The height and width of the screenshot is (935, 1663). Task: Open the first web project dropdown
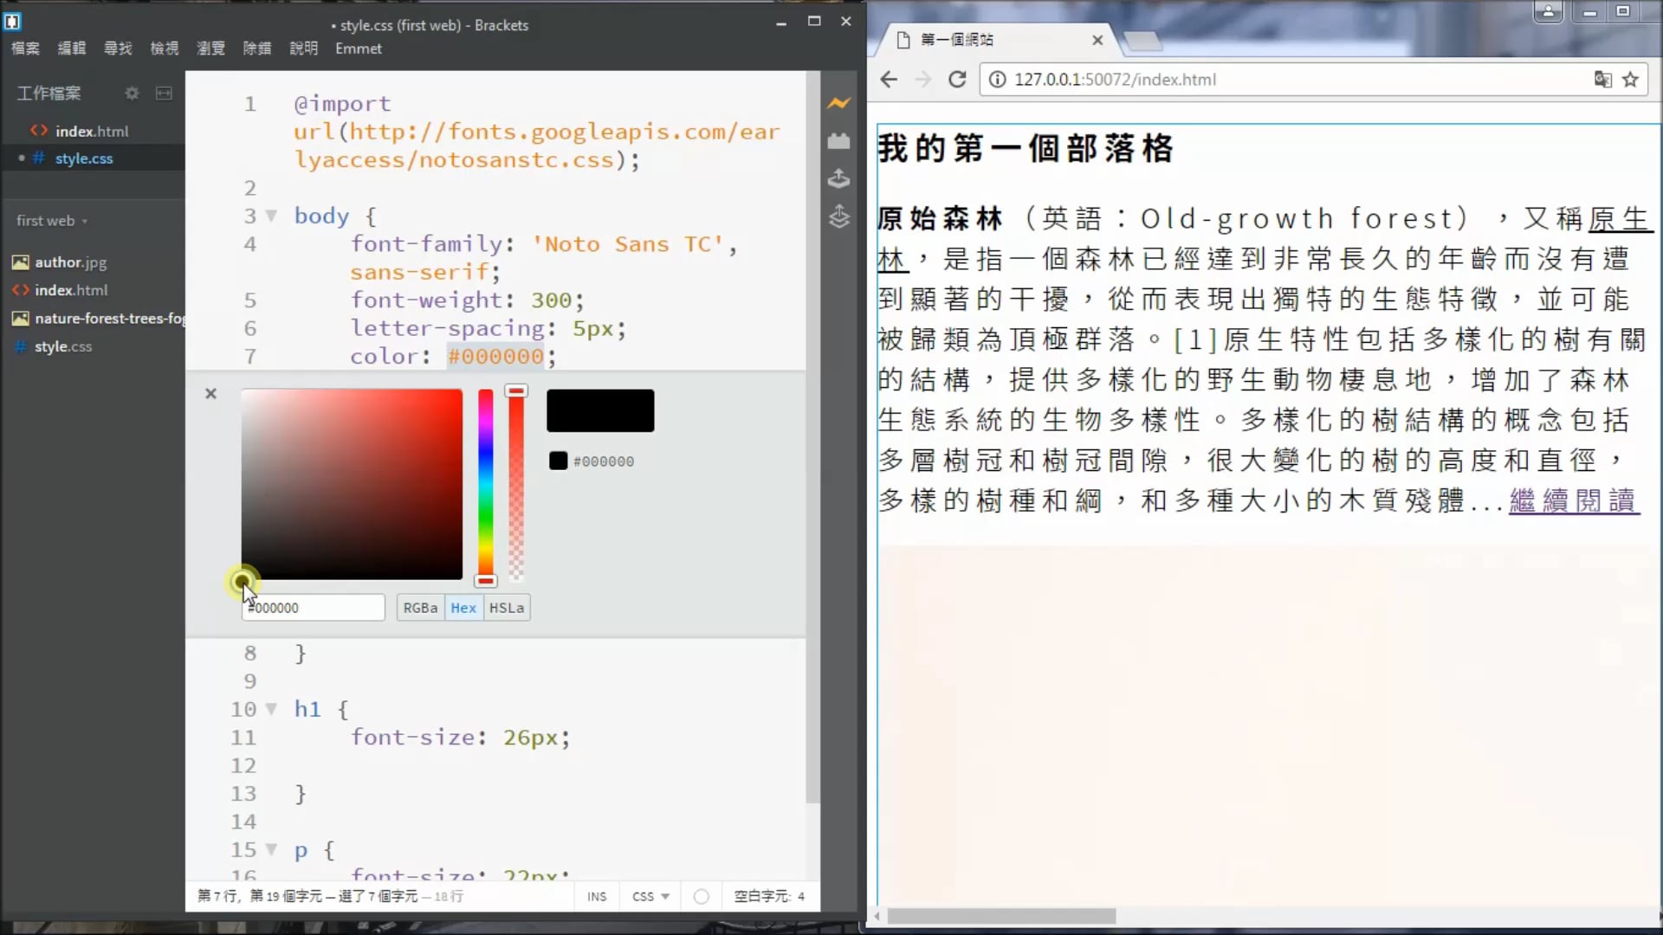52,221
